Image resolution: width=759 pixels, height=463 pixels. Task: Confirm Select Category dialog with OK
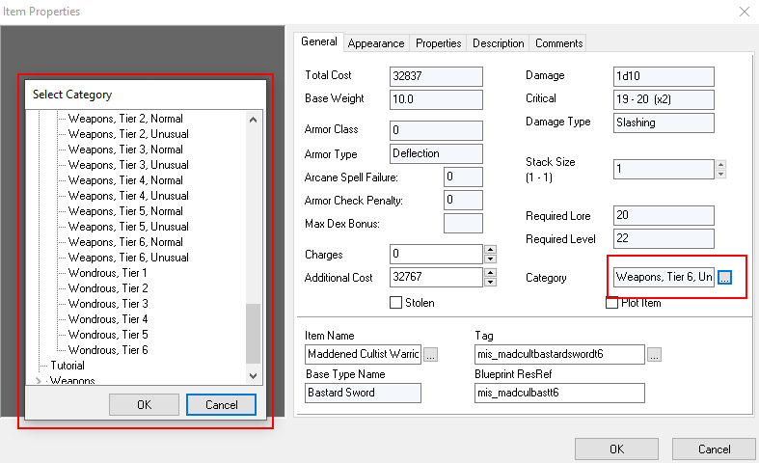pyautogui.click(x=144, y=404)
